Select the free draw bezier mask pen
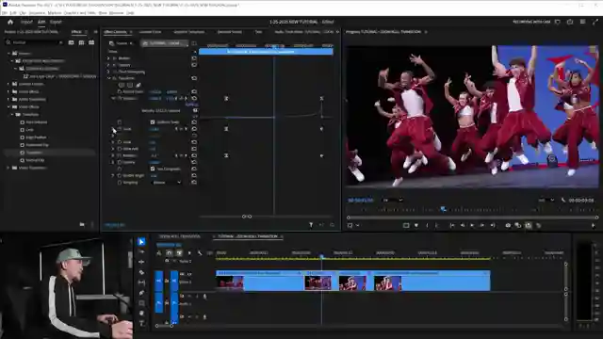 139,85
